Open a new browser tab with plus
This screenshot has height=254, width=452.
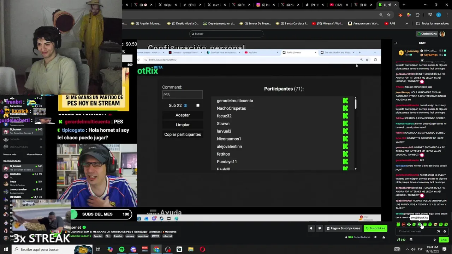pyautogui.click(x=404, y=5)
